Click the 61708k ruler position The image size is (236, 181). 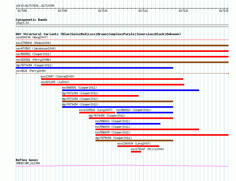[x=23, y=11]
